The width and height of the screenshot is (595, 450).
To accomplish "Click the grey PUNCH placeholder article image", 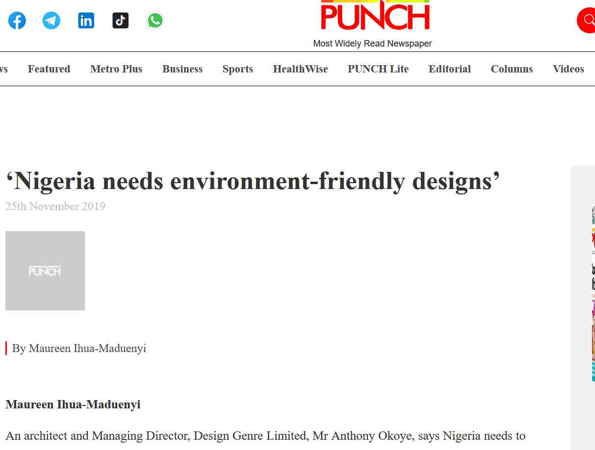I will pos(45,271).
